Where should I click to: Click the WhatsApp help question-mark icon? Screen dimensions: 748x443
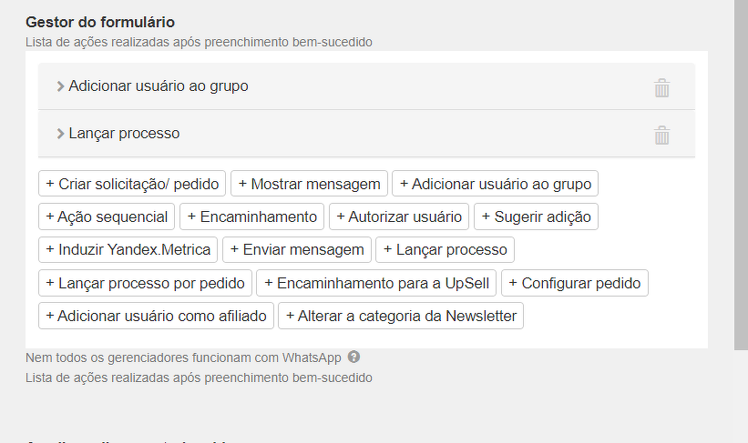point(354,357)
